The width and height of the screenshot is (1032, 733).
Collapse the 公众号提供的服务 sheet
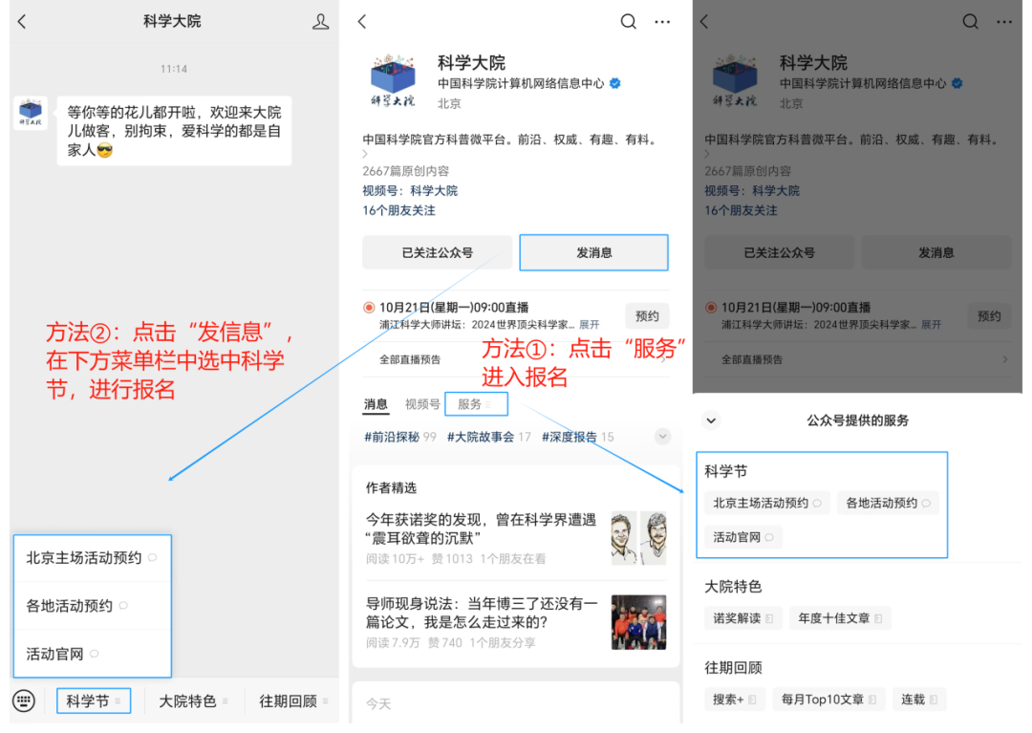pos(712,420)
